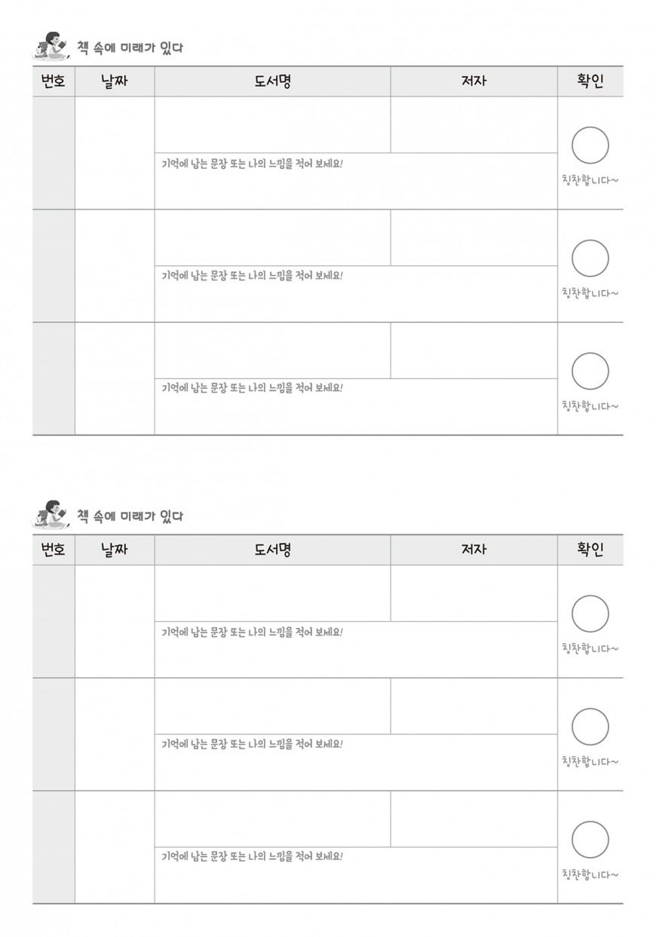Click the first 칭찬합니다~ label in top table

pos(590,180)
